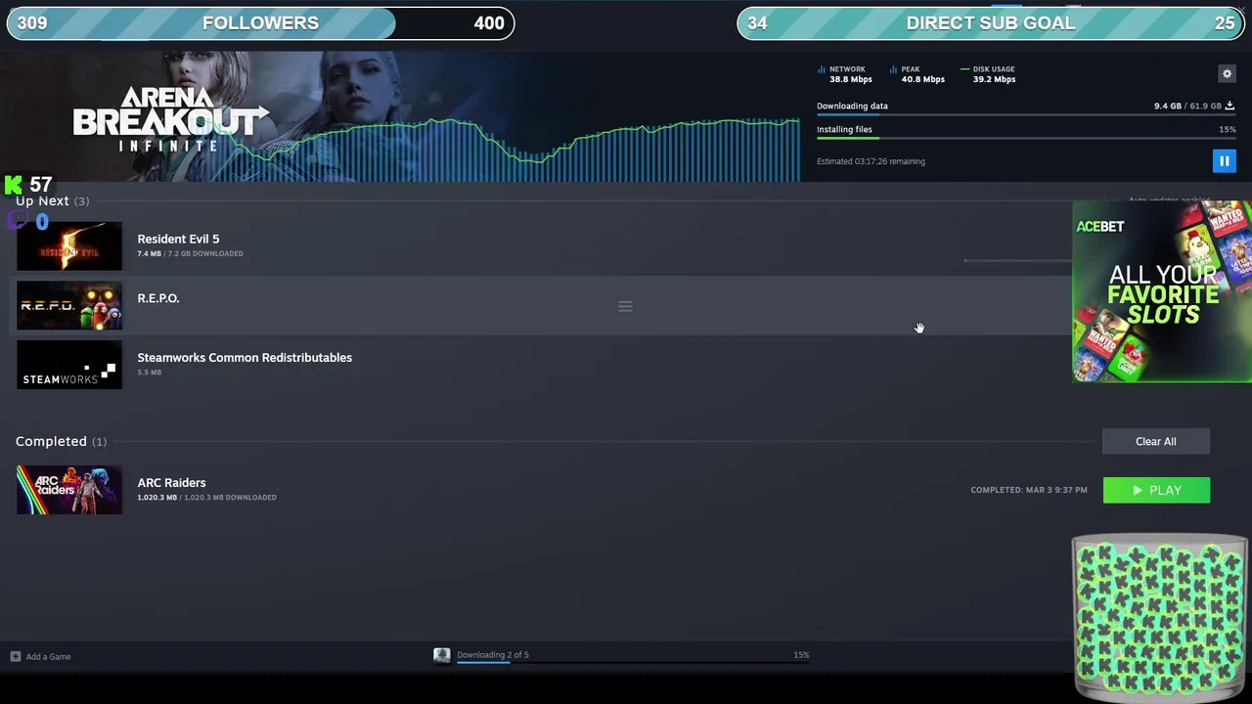This screenshot has height=704, width=1252.
Task: Click the Completed section heading
Action: click(x=61, y=441)
